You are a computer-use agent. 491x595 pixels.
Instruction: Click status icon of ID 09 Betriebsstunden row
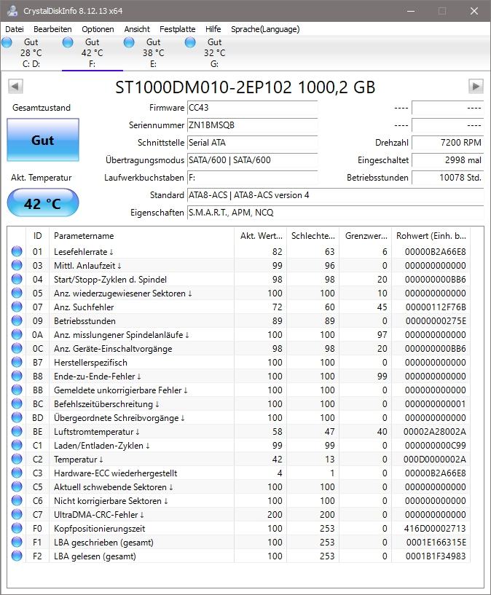[17, 320]
